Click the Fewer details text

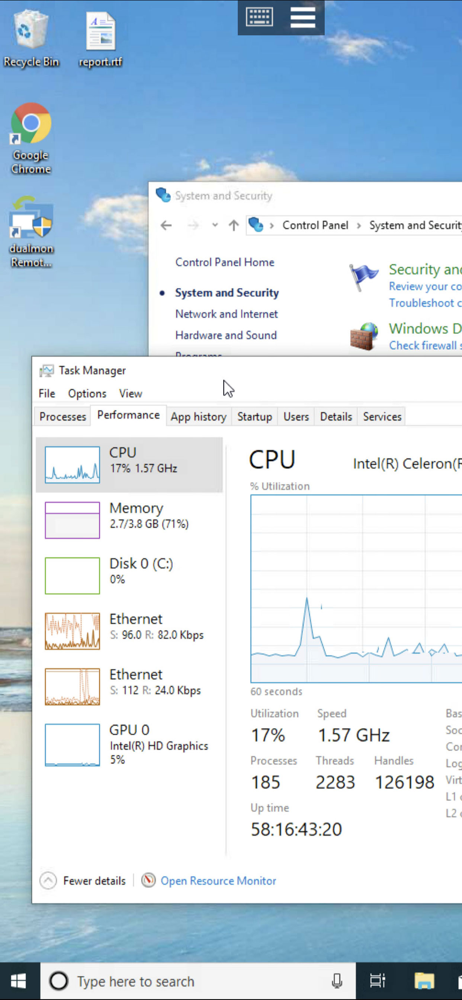94,881
